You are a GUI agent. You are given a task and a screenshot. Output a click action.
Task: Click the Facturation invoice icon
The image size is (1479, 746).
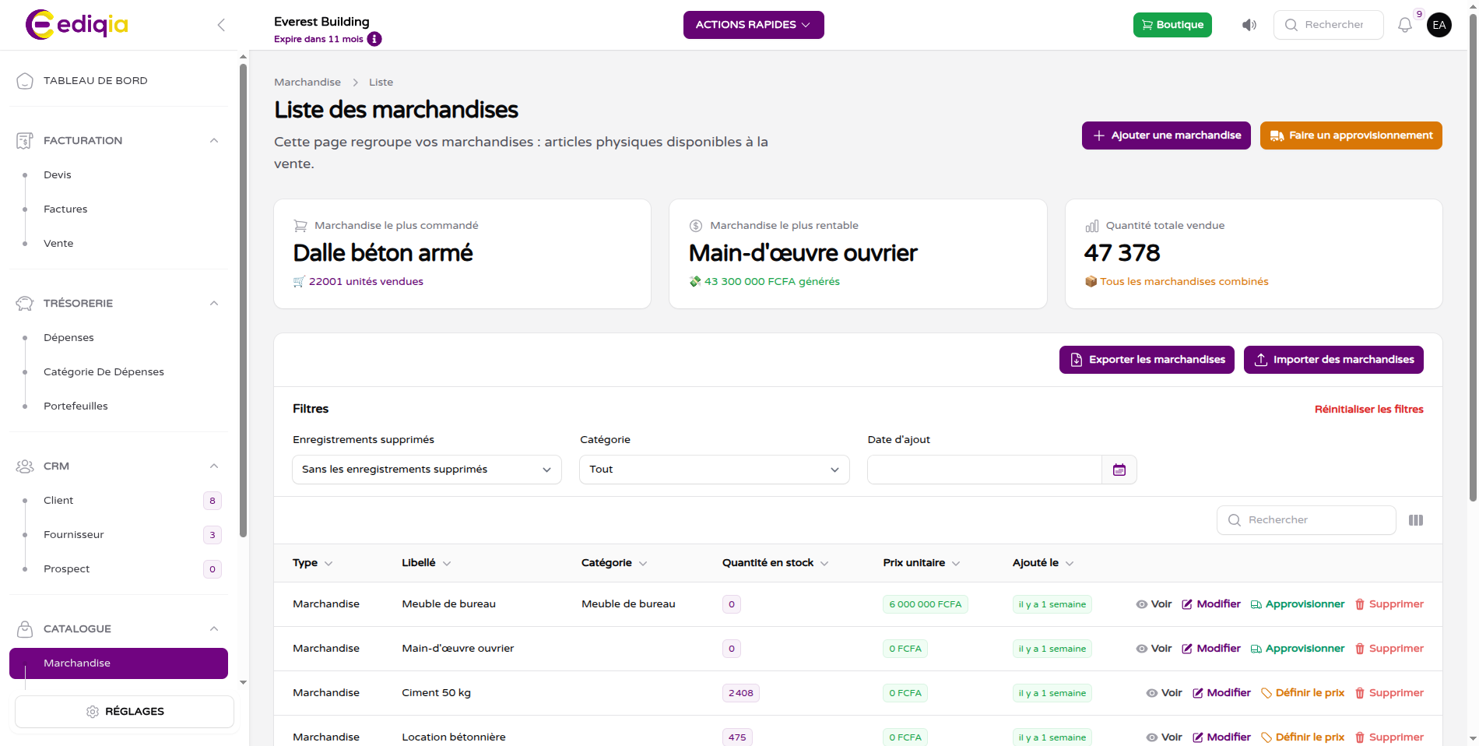25,141
